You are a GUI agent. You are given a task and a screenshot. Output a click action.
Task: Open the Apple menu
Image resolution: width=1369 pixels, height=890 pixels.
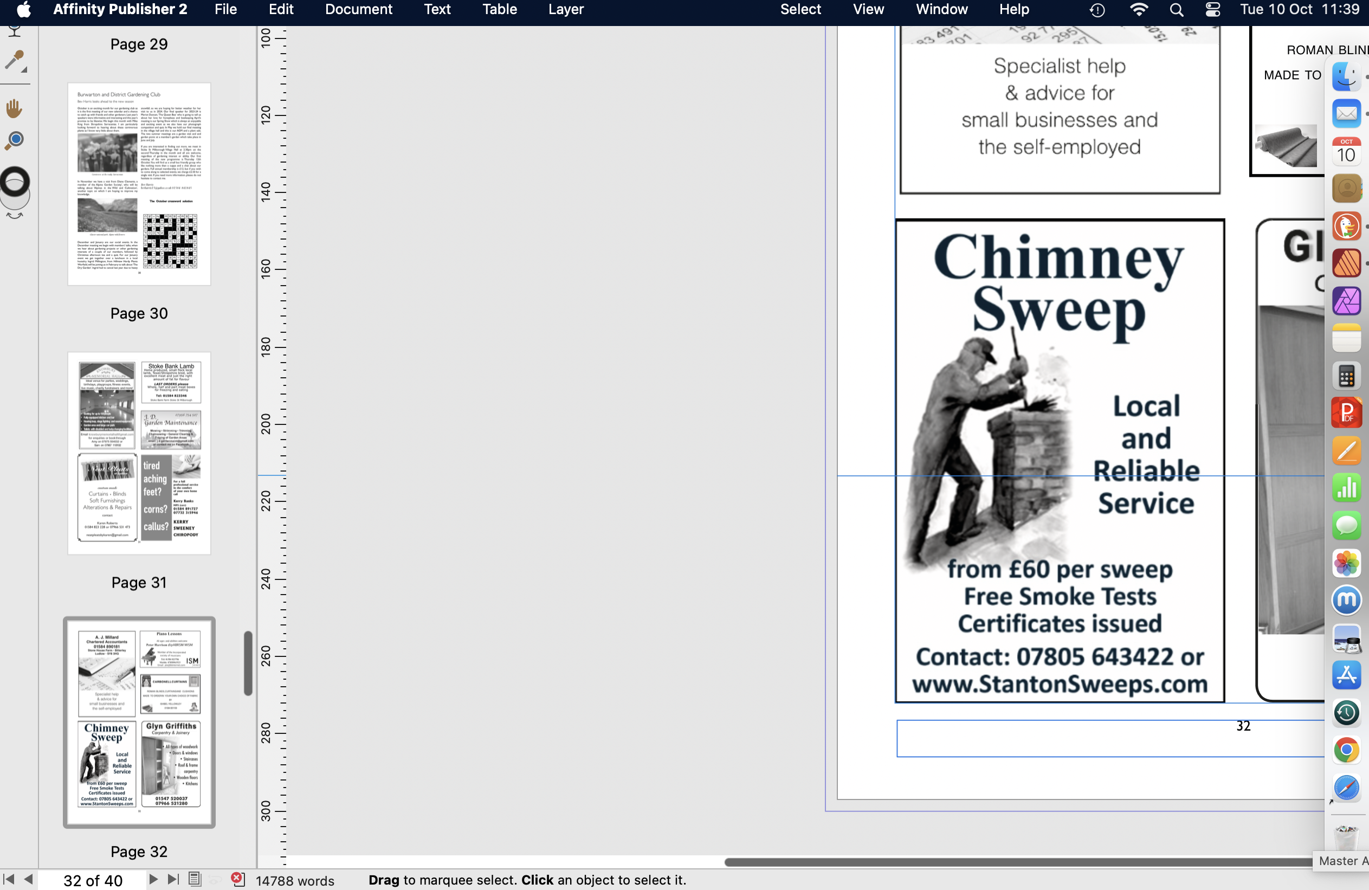click(x=24, y=9)
